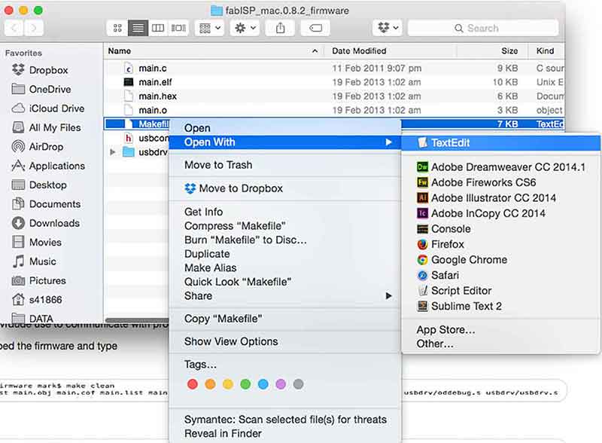
Task: Open Applications in the sidebar
Action: coord(48,166)
